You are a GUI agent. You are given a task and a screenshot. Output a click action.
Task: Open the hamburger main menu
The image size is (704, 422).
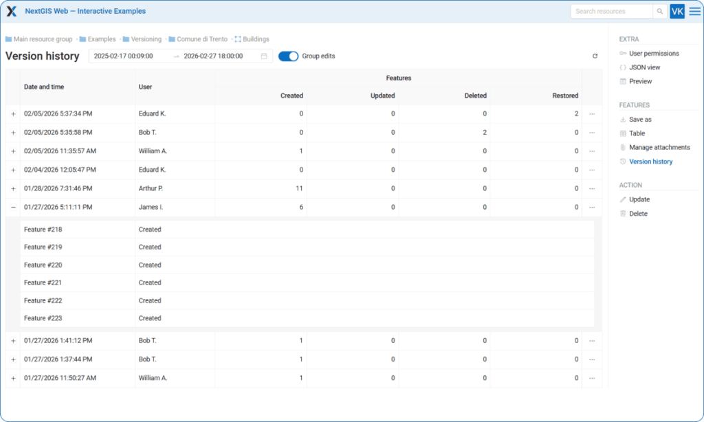[694, 12]
